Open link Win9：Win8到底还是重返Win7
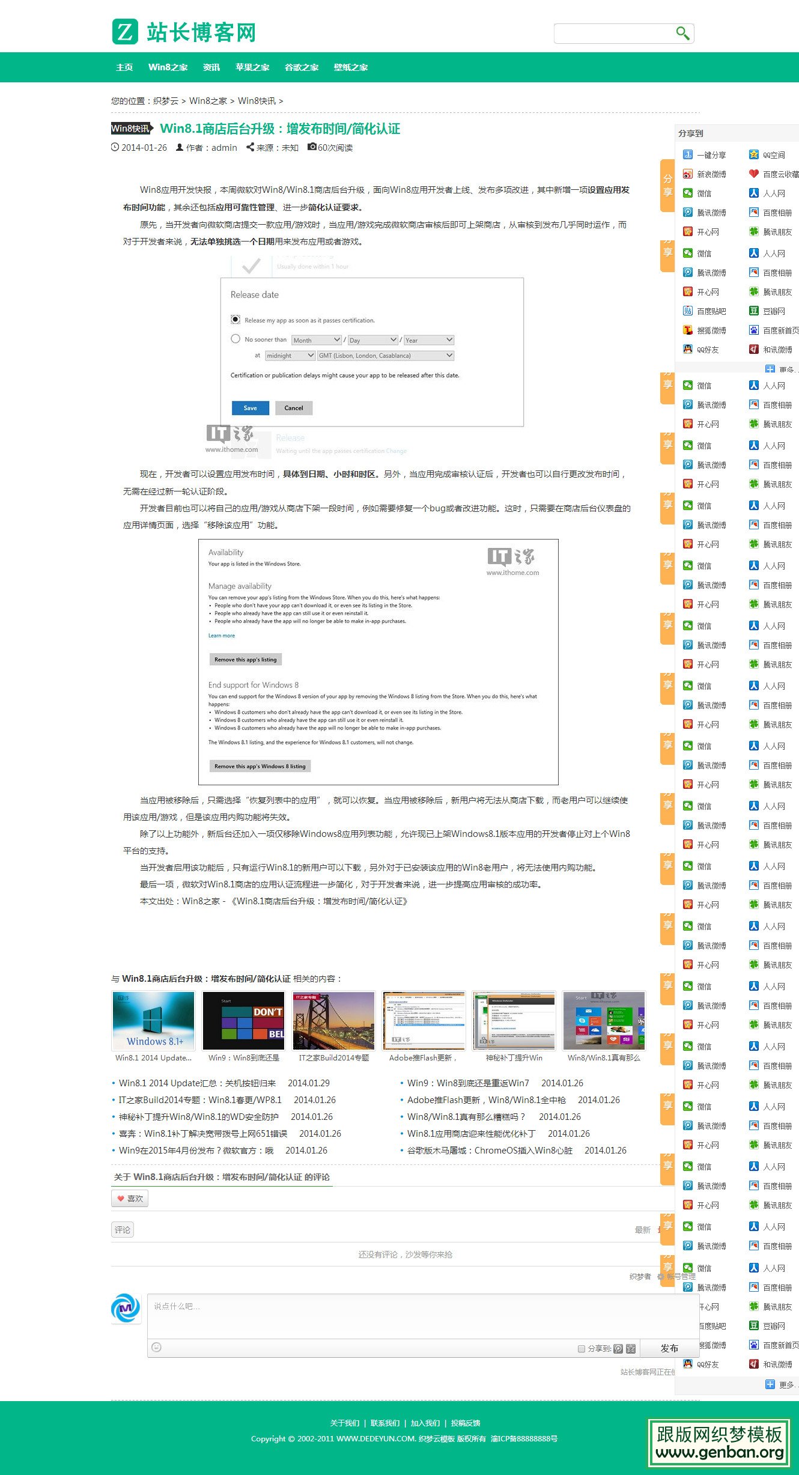The height and width of the screenshot is (1475, 799). (x=468, y=1083)
